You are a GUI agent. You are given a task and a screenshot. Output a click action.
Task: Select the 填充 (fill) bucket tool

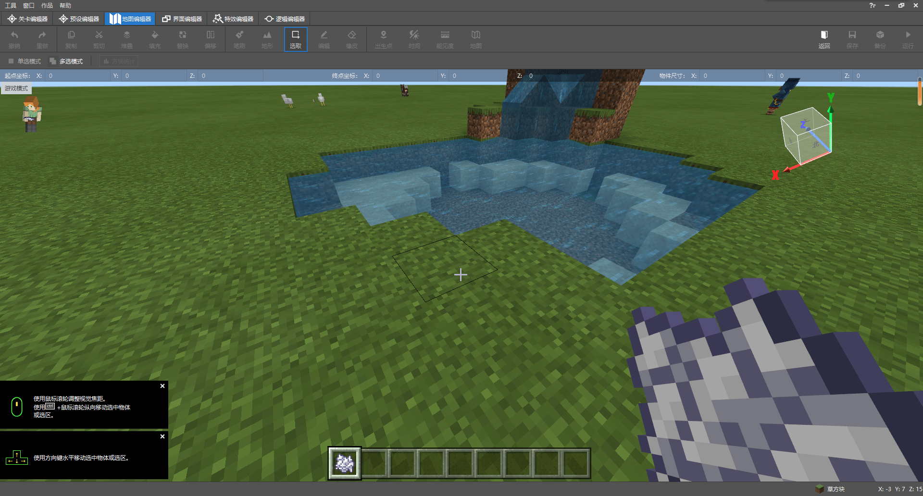pos(155,39)
